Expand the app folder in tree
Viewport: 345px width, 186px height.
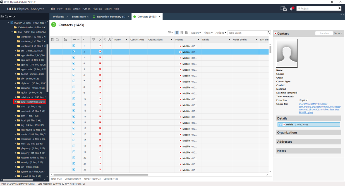(15, 55)
